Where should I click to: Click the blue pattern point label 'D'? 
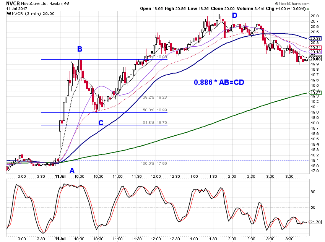[234, 15]
